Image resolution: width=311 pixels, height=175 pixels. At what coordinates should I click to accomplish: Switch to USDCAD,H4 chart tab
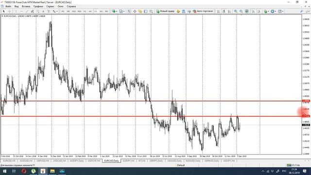tap(59, 161)
